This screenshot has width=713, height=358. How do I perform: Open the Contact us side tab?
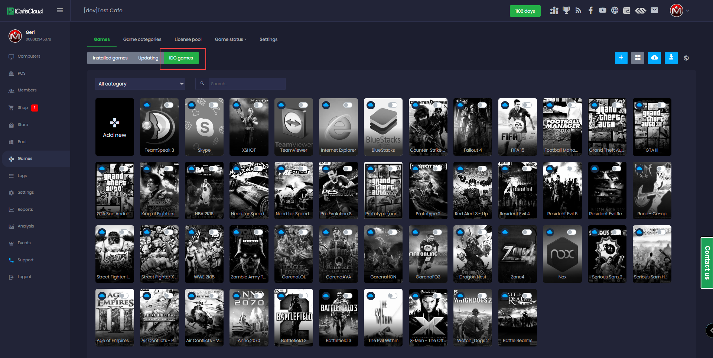(707, 263)
